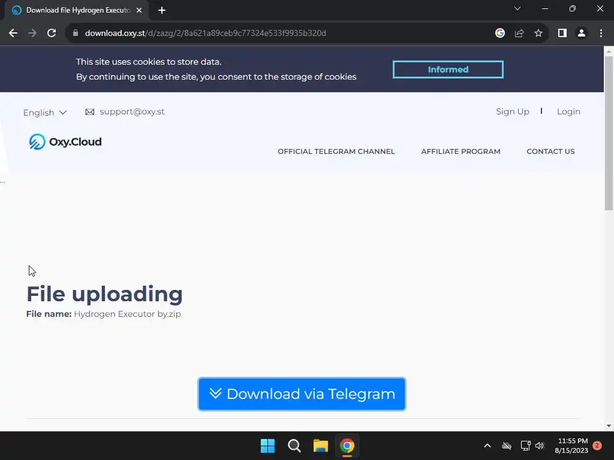
Task: Click the browser back arrow
Action: click(13, 34)
